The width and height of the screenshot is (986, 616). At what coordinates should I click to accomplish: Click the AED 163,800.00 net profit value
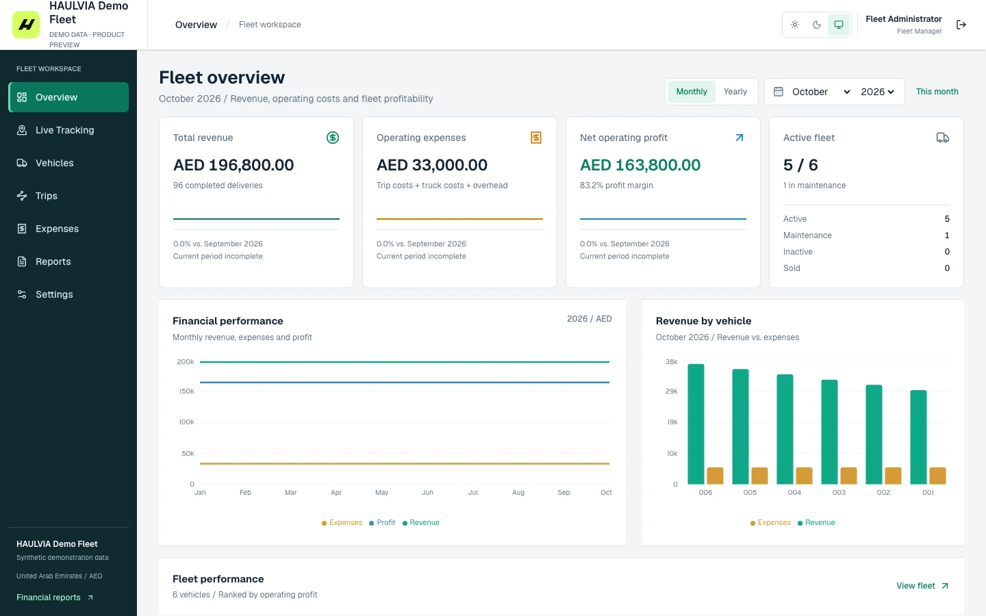pos(640,165)
